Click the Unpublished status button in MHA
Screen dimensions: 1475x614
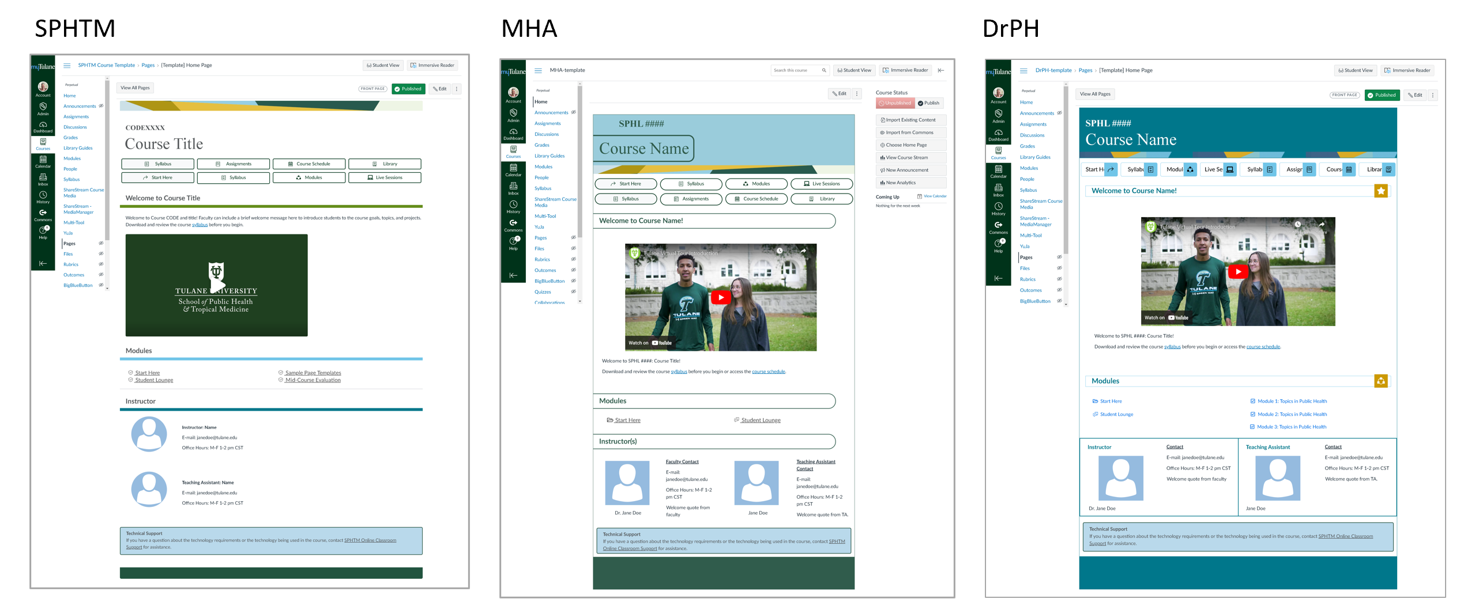pyautogui.click(x=894, y=103)
